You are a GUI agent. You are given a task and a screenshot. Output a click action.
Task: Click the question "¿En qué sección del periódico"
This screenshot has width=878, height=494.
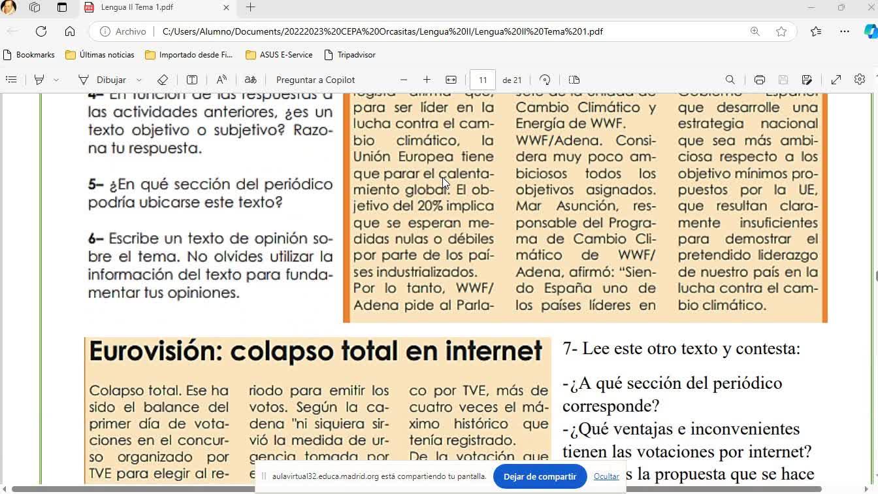[x=221, y=184]
